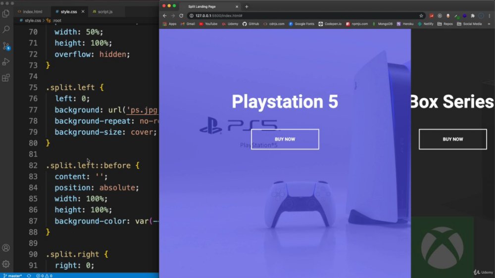Open the MongoDB bookmark
Image resolution: width=495 pixels, height=278 pixels.
point(382,24)
